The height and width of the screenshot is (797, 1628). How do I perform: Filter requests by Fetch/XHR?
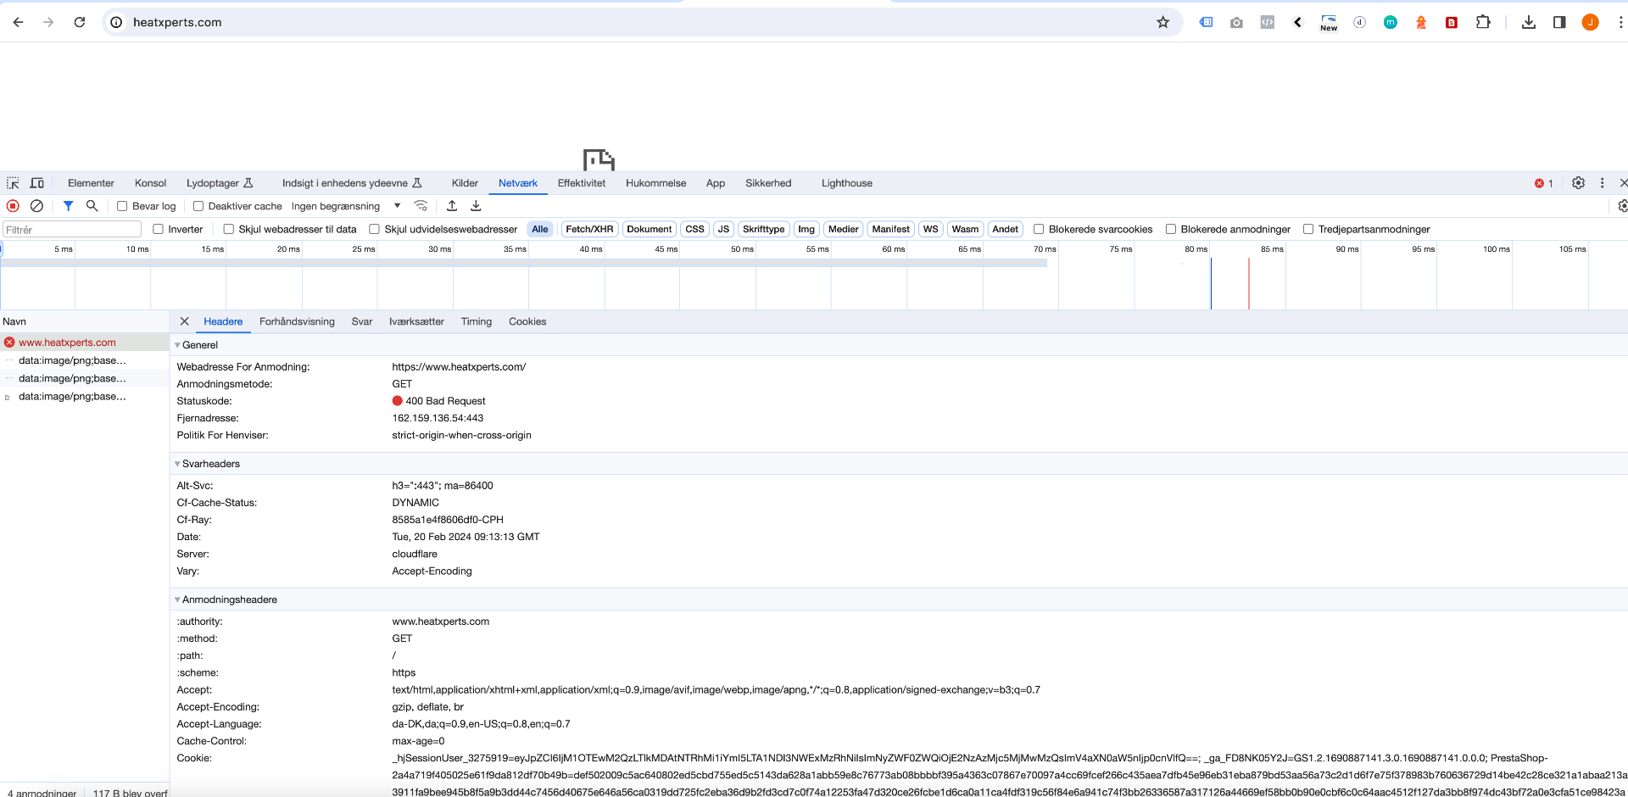[589, 229]
